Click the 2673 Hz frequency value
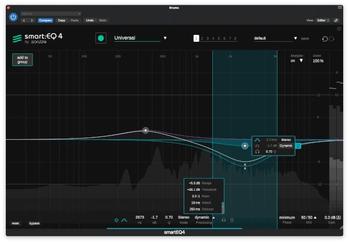The image size is (349, 243). 140,217
